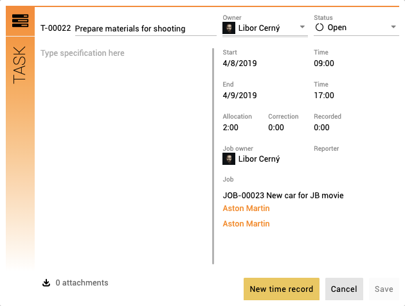Click the attachments download icon
This screenshot has height=306, width=405.
pyautogui.click(x=46, y=283)
